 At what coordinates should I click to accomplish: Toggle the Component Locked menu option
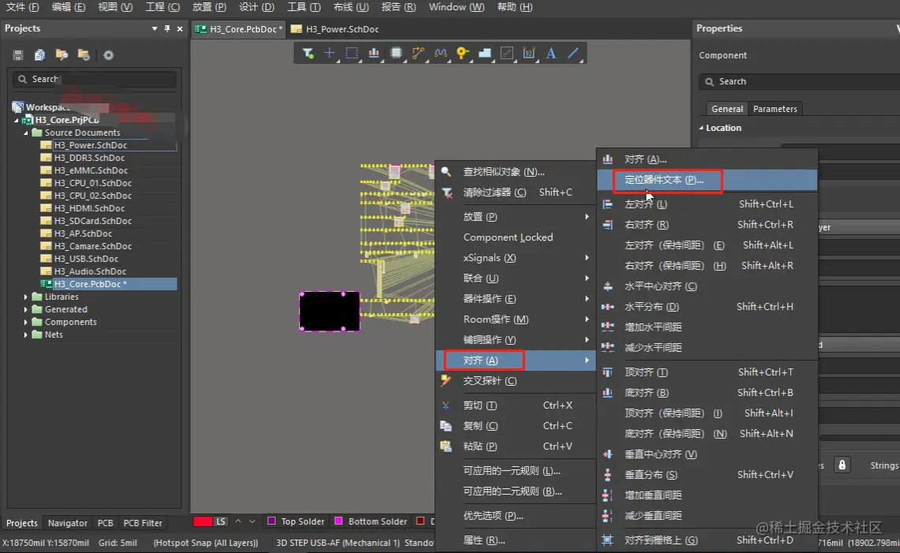pyautogui.click(x=508, y=237)
